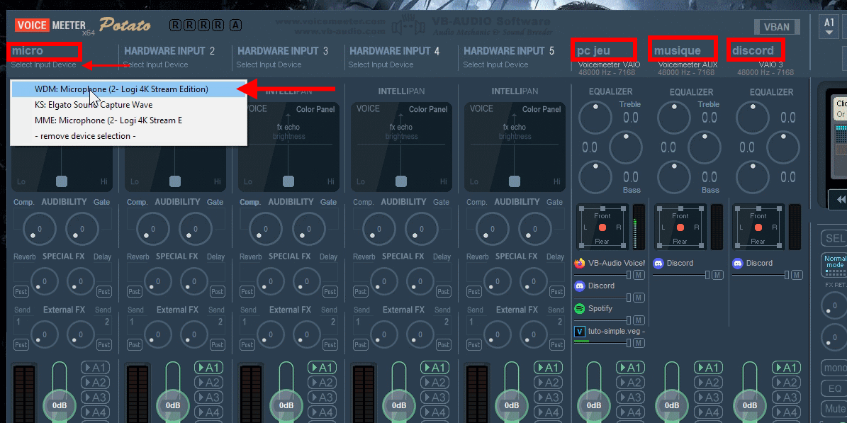The width and height of the screenshot is (847, 423).
Task: Click the red dot in discord panner
Action: pos(759,227)
